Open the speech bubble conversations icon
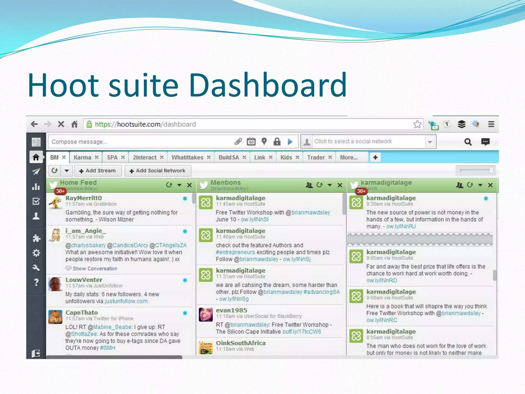 pos(485,142)
